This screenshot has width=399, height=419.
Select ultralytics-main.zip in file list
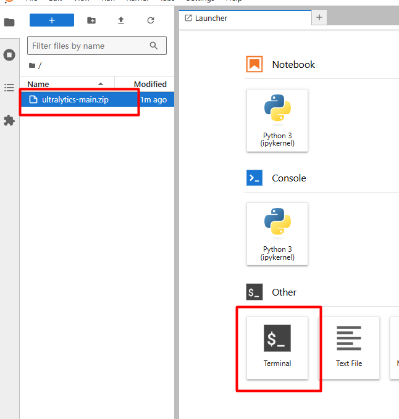click(98, 100)
